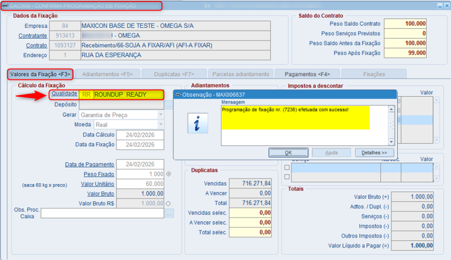Select the Valor Bruto R$ radio button
Viewport: 451px width, 260px height.
[x=168, y=203]
